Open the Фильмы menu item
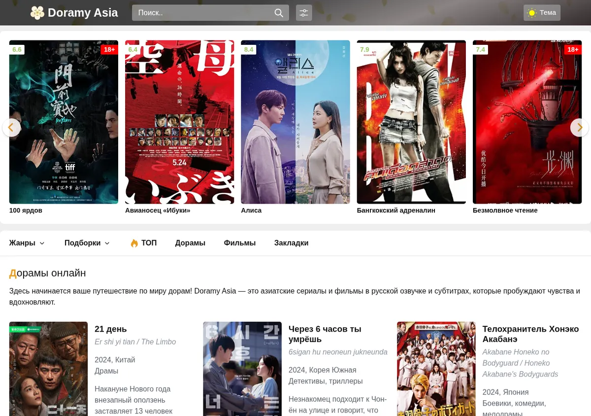 click(x=240, y=243)
